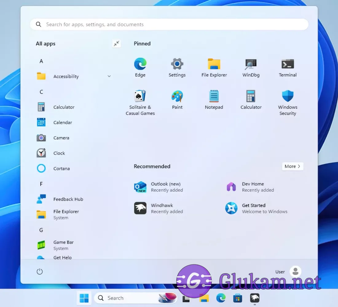Click the Windows Start button on taskbar
This screenshot has height=307, width=338.
(x=84, y=298)
